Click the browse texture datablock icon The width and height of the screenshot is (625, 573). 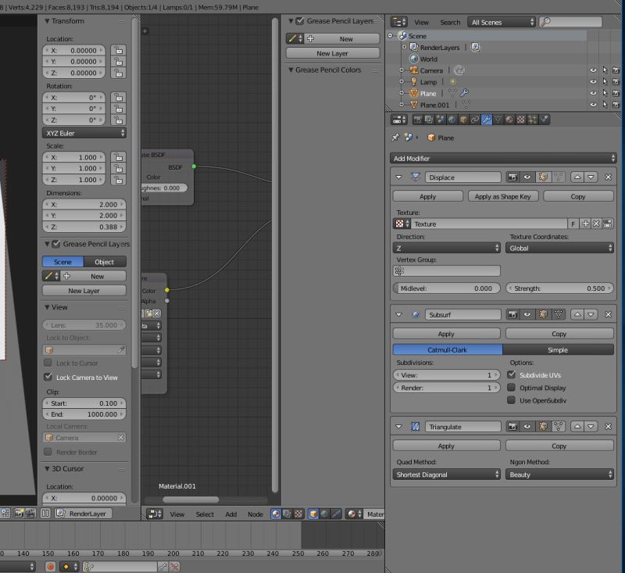(401, 223)
